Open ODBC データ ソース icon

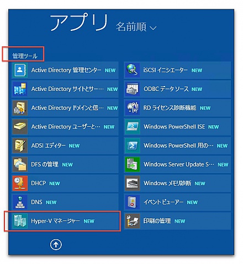[x=132, y=89]
